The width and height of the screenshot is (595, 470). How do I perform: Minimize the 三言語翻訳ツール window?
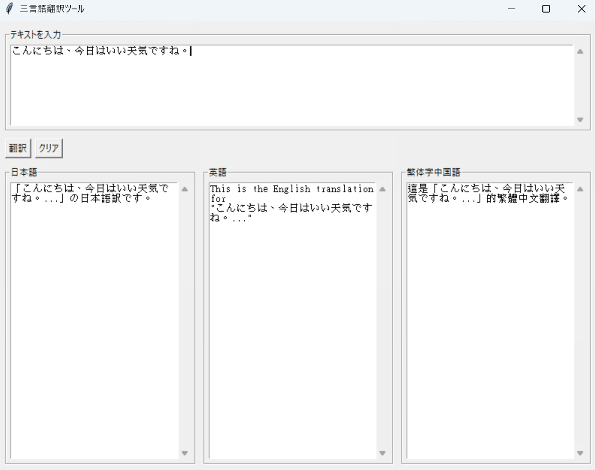click(x=511, y=9)
